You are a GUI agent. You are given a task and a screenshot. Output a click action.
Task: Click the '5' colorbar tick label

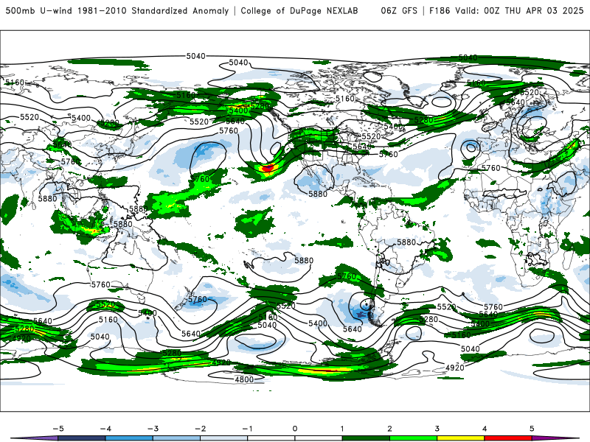532,429
